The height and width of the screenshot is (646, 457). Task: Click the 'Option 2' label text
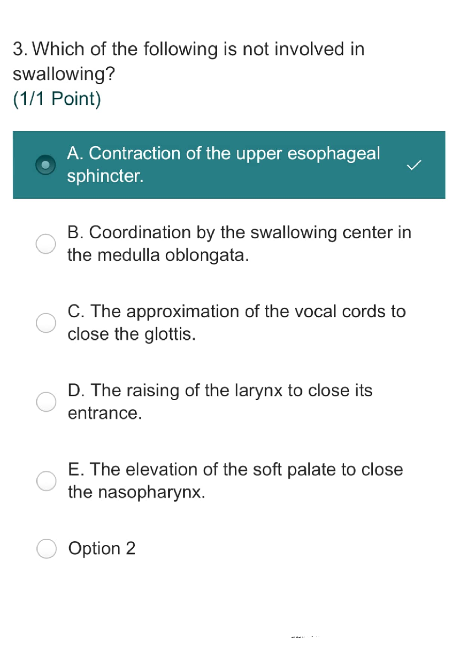pos(102,548)
